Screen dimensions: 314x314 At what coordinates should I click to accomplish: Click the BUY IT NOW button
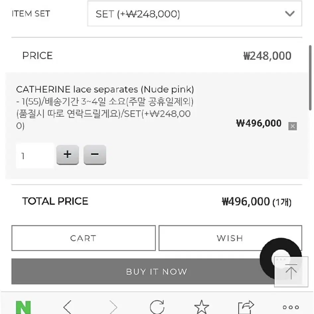tap(143, 272)
